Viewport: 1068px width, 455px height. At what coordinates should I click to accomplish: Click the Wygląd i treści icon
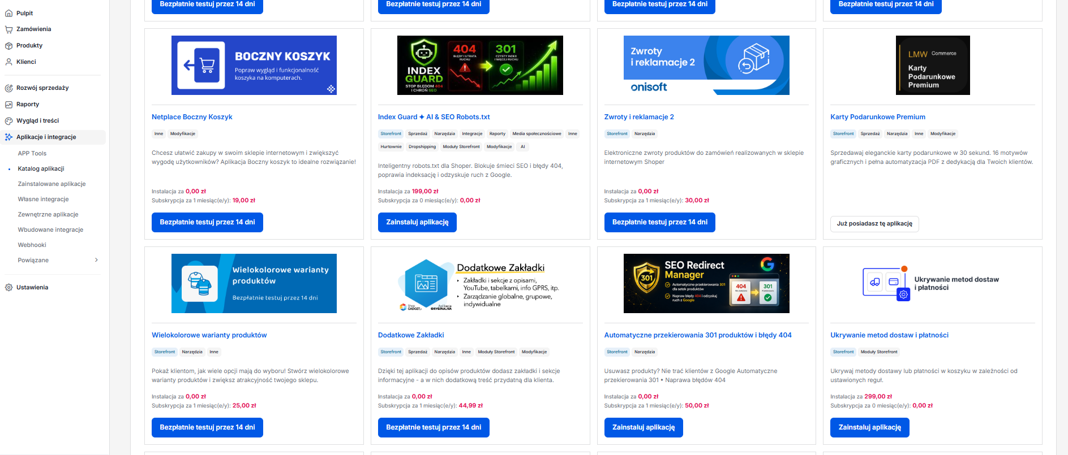click(x=8, y=121)
